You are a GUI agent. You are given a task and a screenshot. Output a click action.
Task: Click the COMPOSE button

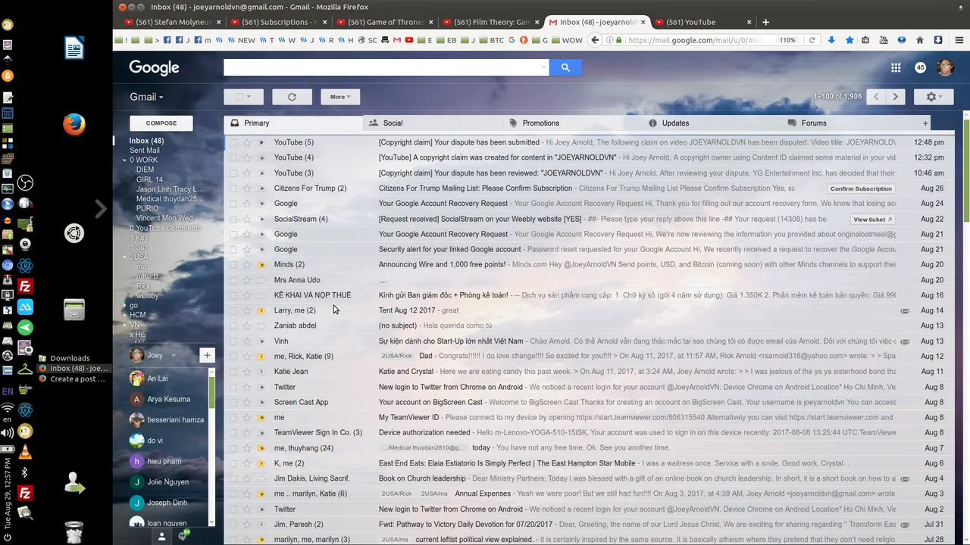point(161,123)
